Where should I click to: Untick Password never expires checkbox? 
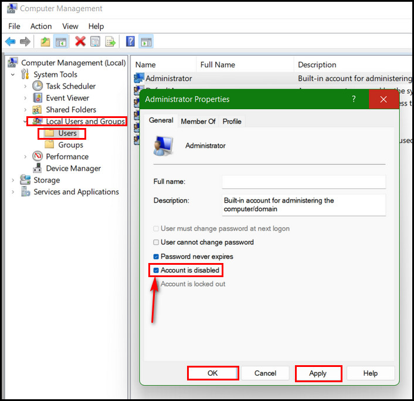(156, 257)
